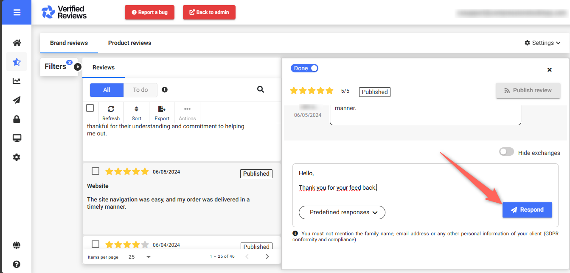Enable the Hide exchanges toggle

coord(506,152)
